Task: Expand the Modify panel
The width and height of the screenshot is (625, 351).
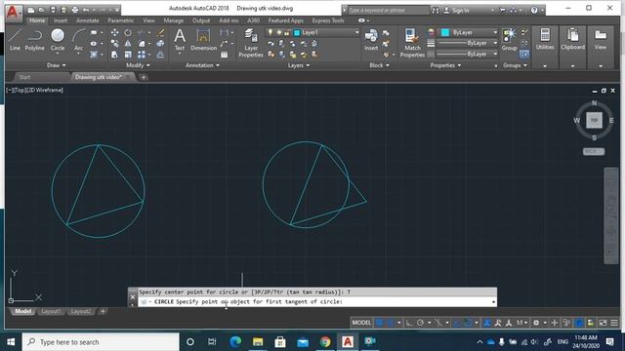Action: (x=138, y=65)
